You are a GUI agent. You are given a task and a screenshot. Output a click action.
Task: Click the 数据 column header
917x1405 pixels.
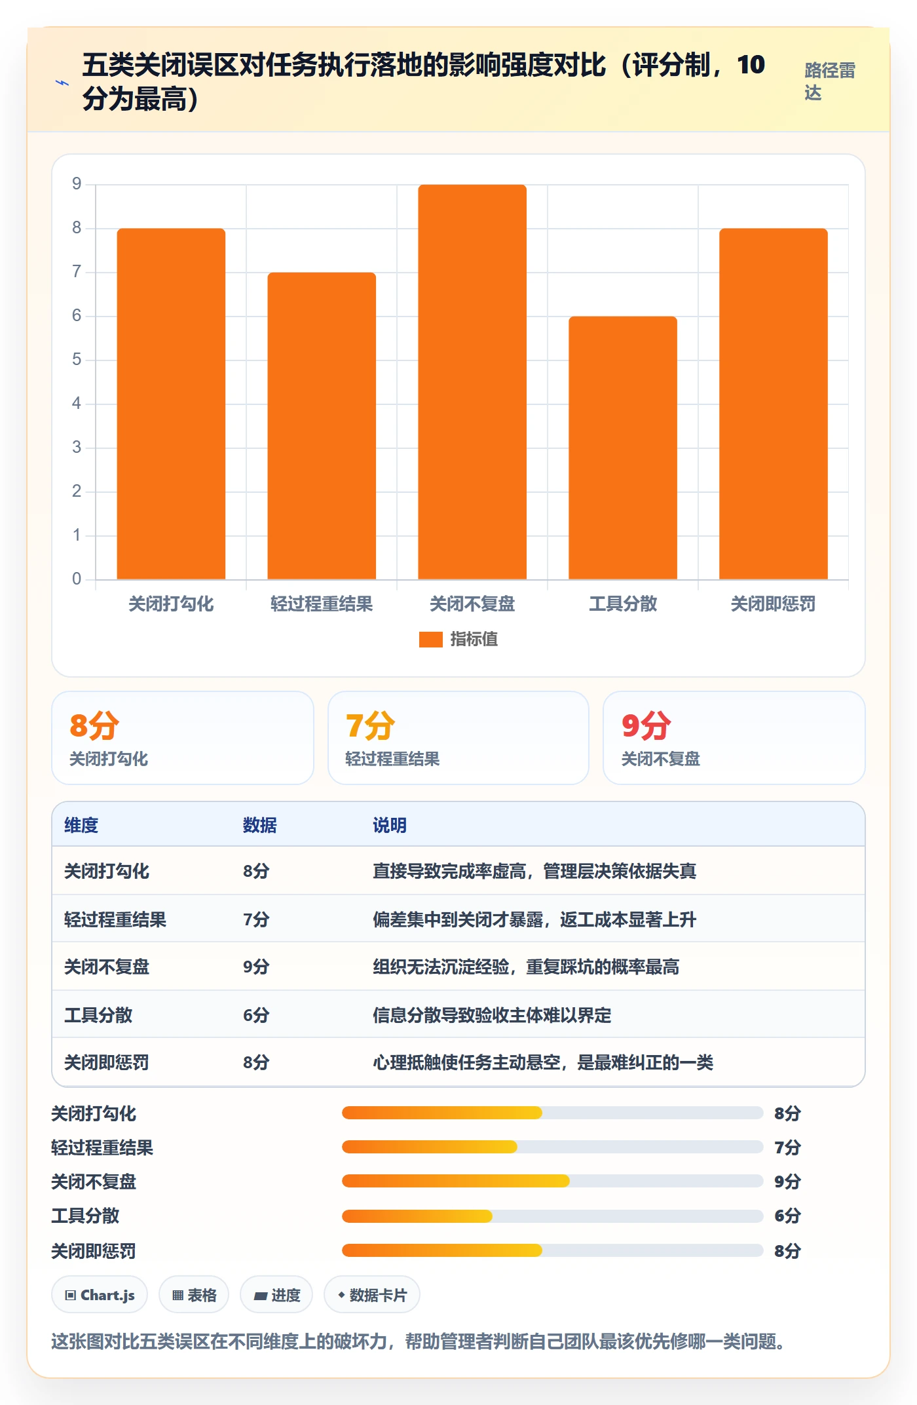260,825
